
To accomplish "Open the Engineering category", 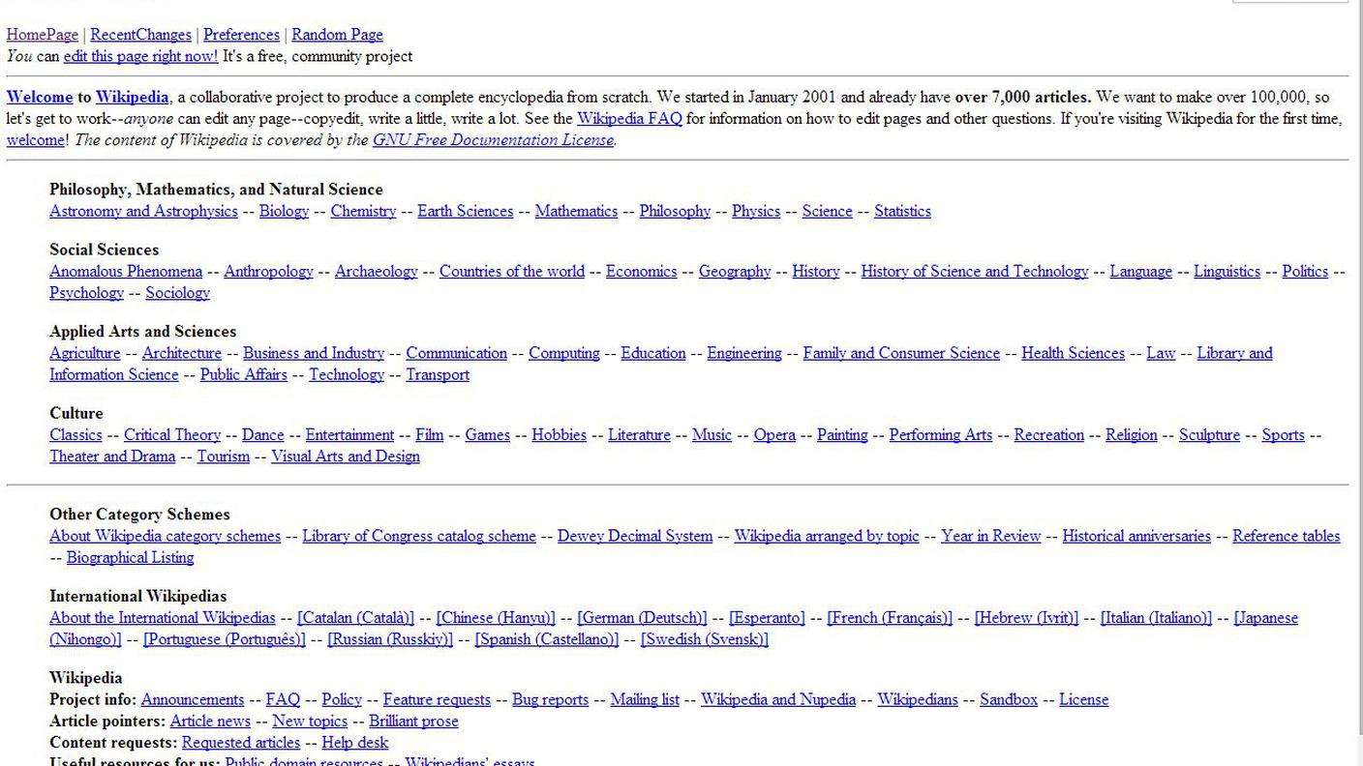I will (x=743, y=354).
